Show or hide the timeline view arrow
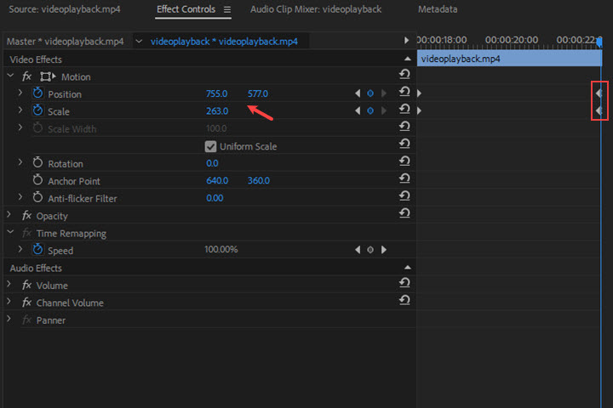 406,41
